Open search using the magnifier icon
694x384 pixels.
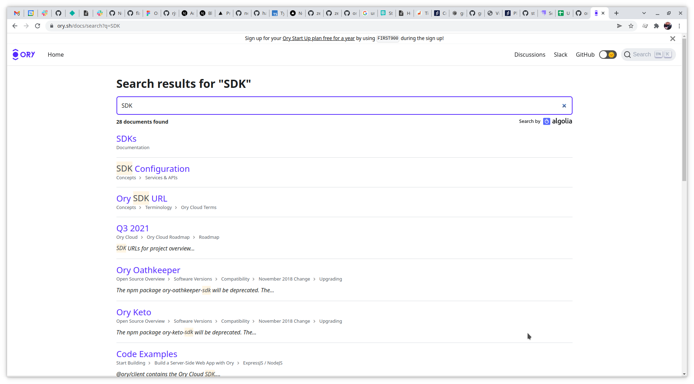(x=627, y=54)
